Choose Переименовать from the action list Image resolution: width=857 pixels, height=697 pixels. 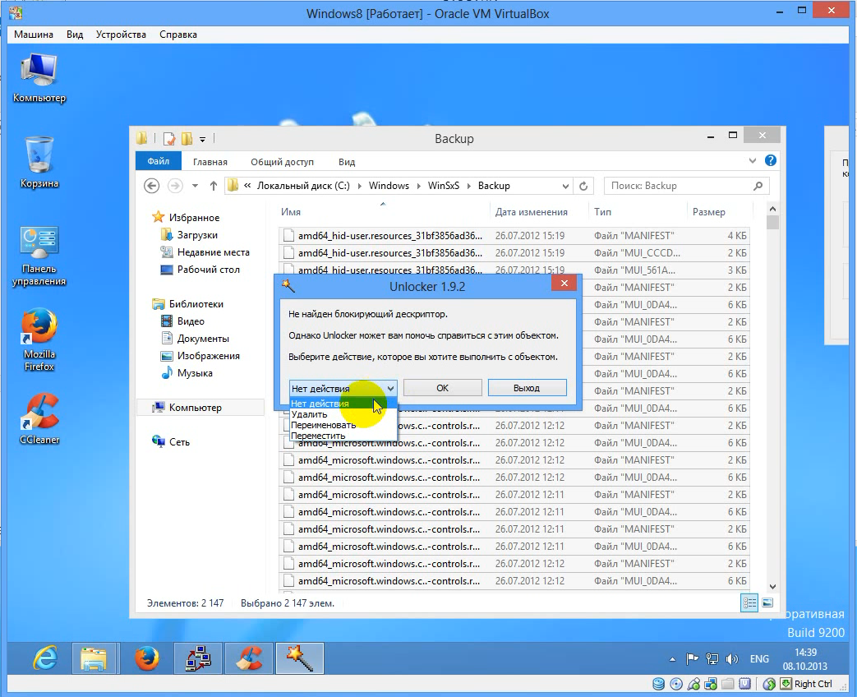pyautogui.click(x=343, y=425)
